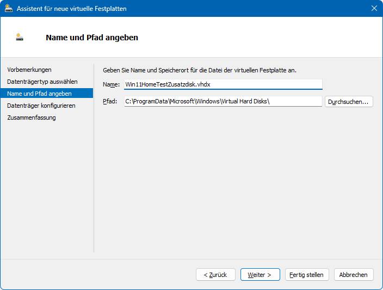Cancel the wizard with Abbrechen
383x290 pixels.
(x=354, y=275)
